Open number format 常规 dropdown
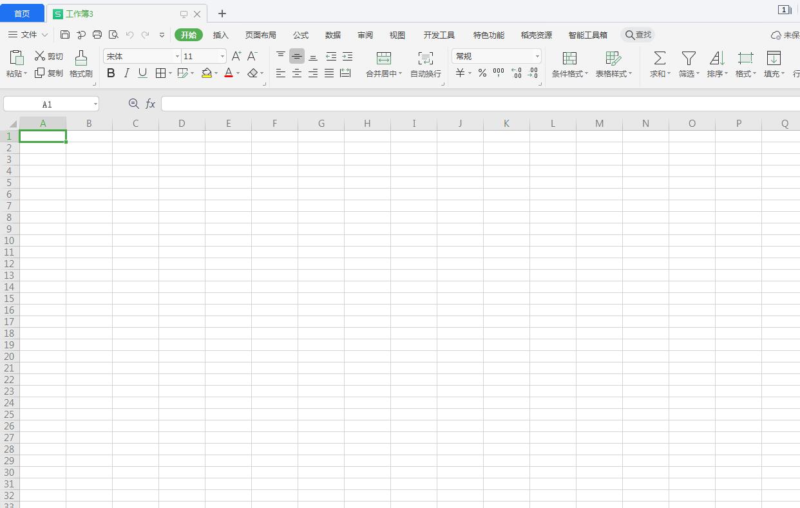 click(x=537, y=57)
